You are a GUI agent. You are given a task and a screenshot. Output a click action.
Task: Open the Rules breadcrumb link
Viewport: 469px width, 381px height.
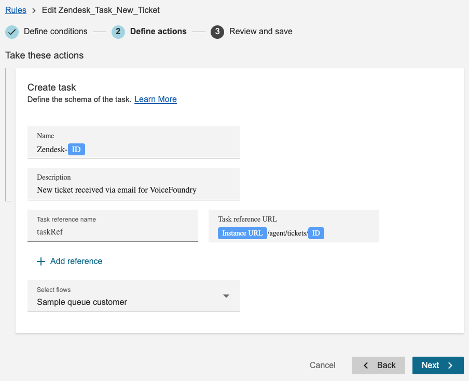(16, 10)
